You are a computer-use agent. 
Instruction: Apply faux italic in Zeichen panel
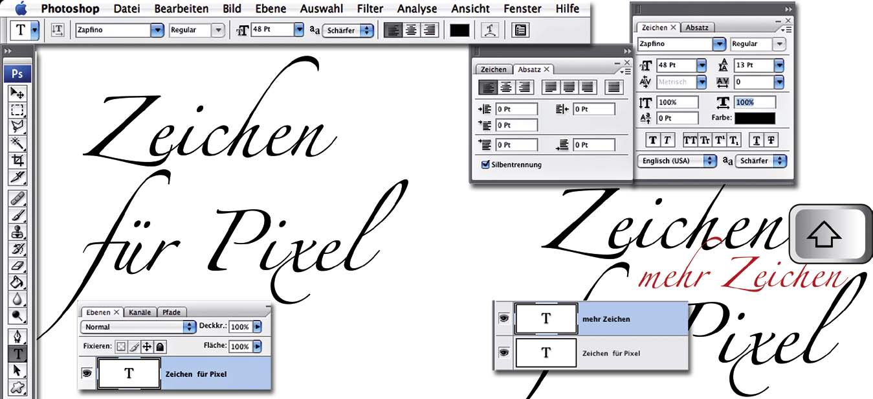pyautogui.click(x=667, y=140)
